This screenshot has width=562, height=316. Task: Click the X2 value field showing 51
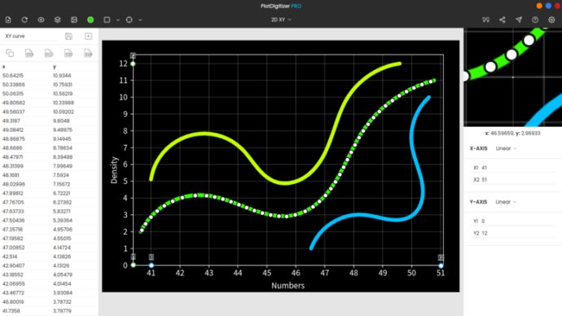point(513,179)
